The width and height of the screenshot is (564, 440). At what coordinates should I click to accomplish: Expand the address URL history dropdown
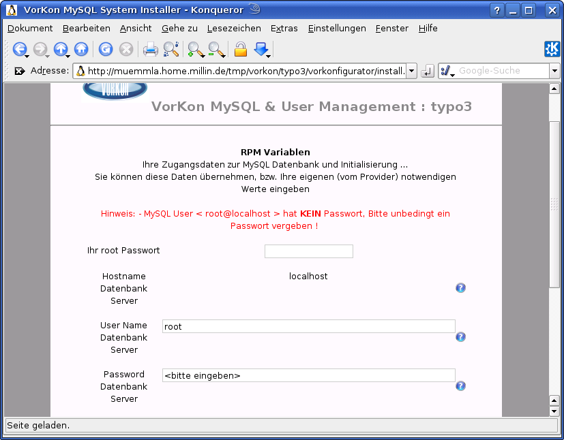(x=411, y=71)
